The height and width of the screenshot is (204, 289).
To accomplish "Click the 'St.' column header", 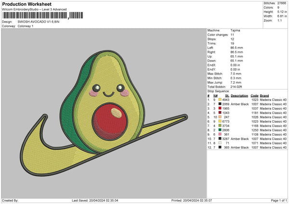I will (227, 96).
